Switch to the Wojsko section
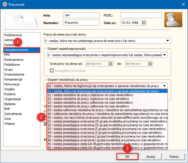 (x=22, y=89)
